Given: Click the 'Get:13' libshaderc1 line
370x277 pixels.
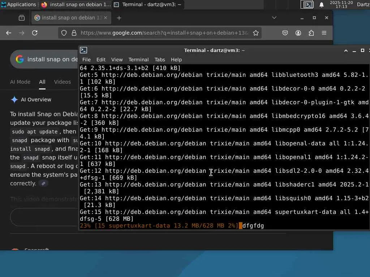Looking at the screenshot, I should coord(224,188).
